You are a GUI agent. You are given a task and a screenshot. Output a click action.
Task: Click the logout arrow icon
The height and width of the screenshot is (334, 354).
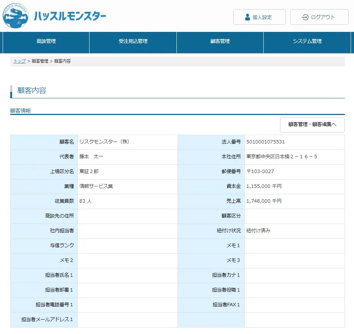point(305,17)
